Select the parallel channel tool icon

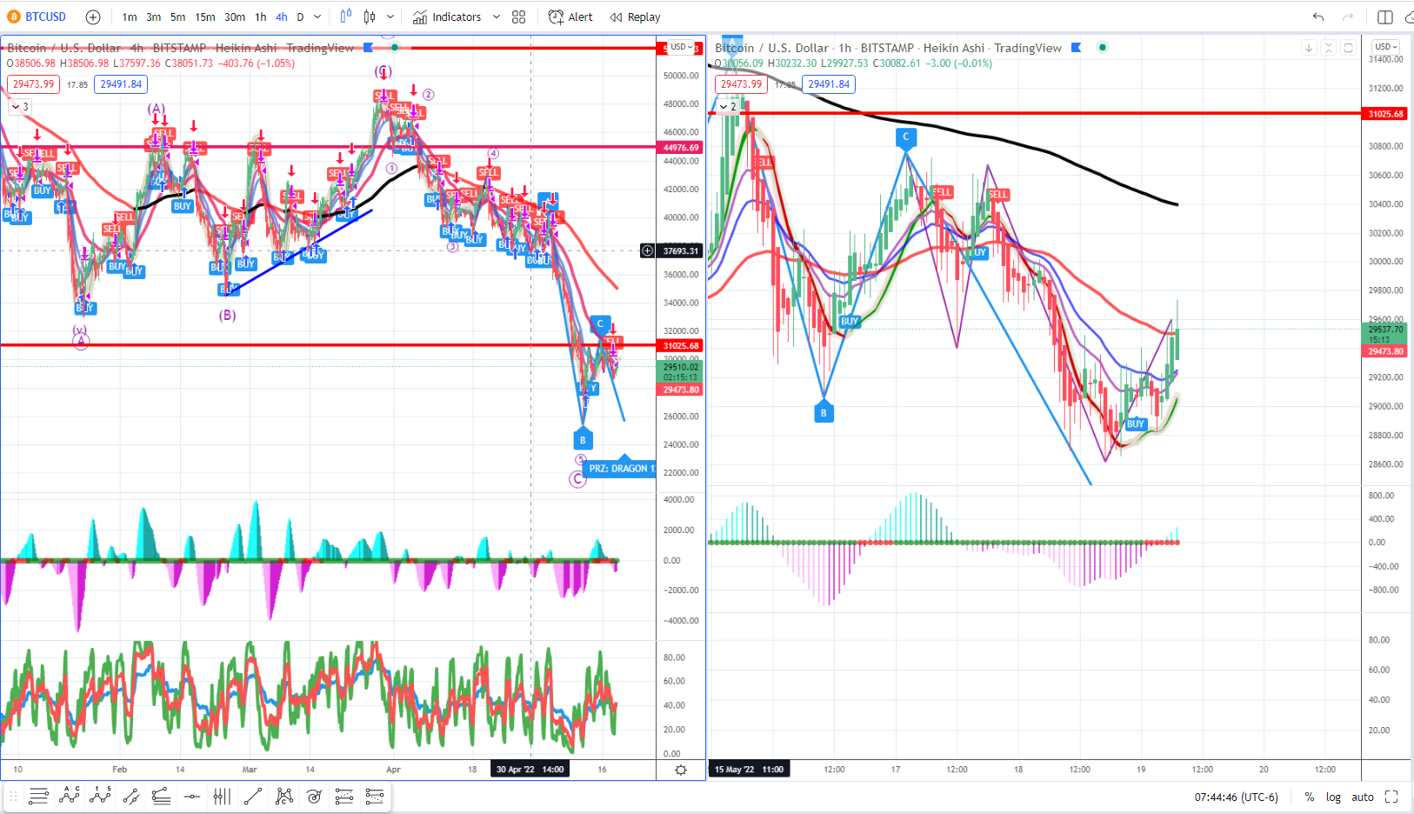pos(131,796)
